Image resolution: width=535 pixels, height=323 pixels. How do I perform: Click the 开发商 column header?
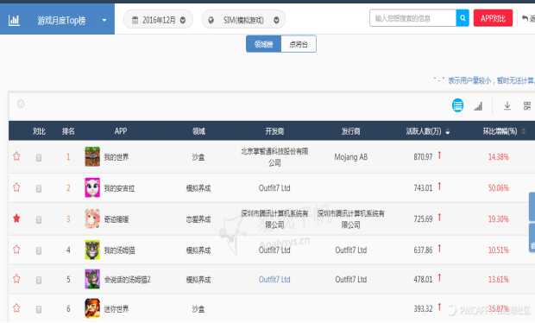click(274, 131)
